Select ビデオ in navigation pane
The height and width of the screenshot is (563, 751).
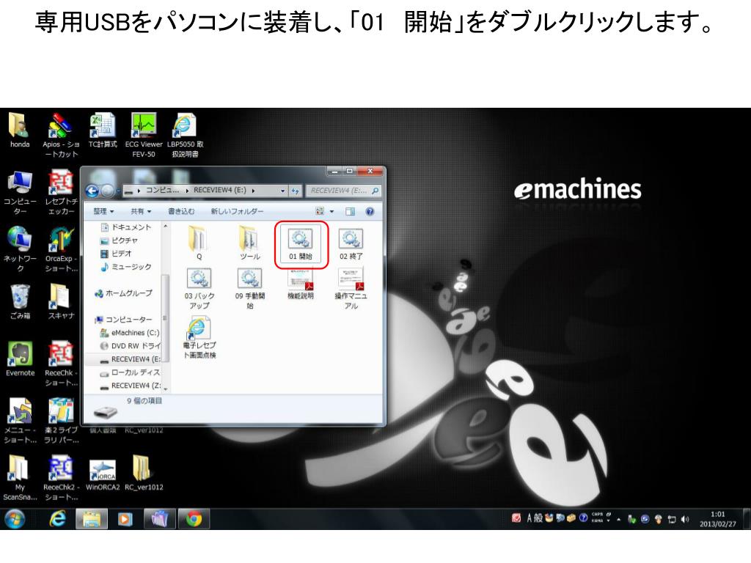[116, 254]
